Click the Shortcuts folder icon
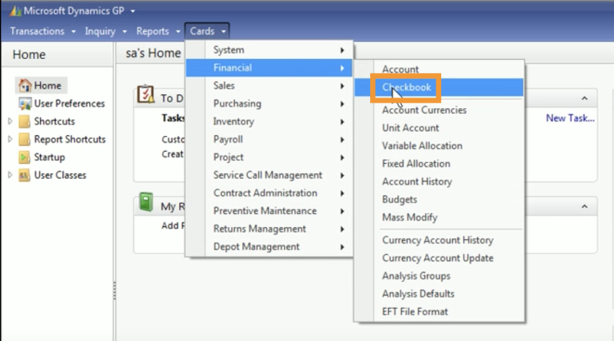Screen dimensions: 614x341 25,121
